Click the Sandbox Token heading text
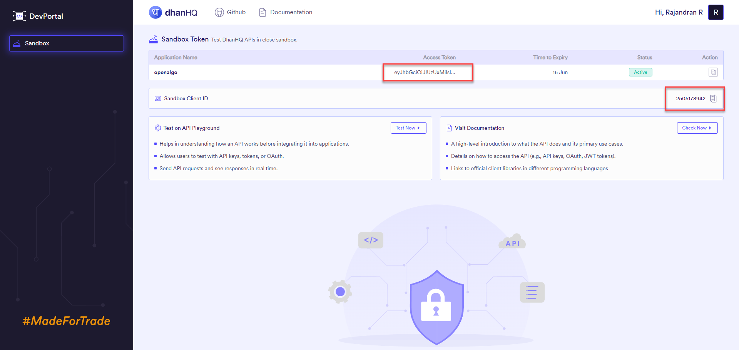739x350 pixels. (185, 39)
